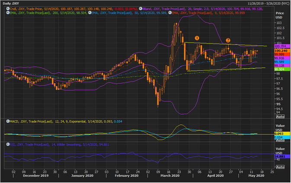291x183 pixels.
Task: Click Auto scale button in price panel
Action: (x=280, y=117)
